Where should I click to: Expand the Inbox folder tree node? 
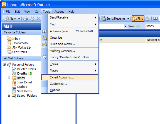click(x=9, y=78)
